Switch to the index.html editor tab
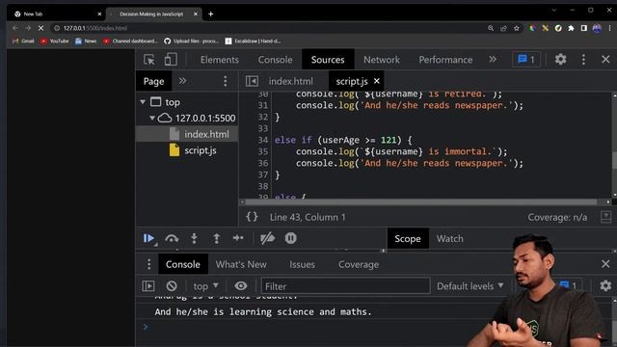Viewport: 617px width, 347px height. [x=291, y=81]
